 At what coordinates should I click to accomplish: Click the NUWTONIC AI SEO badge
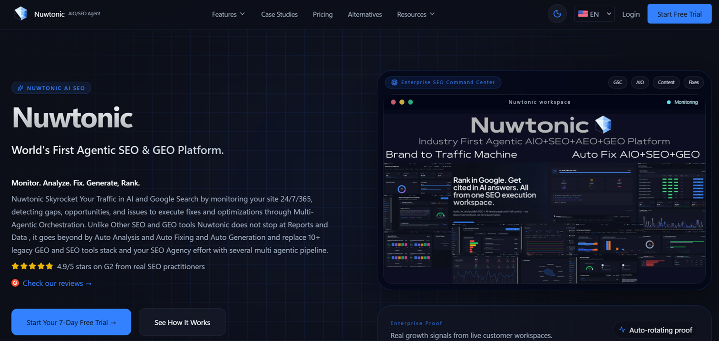[51, 88]
